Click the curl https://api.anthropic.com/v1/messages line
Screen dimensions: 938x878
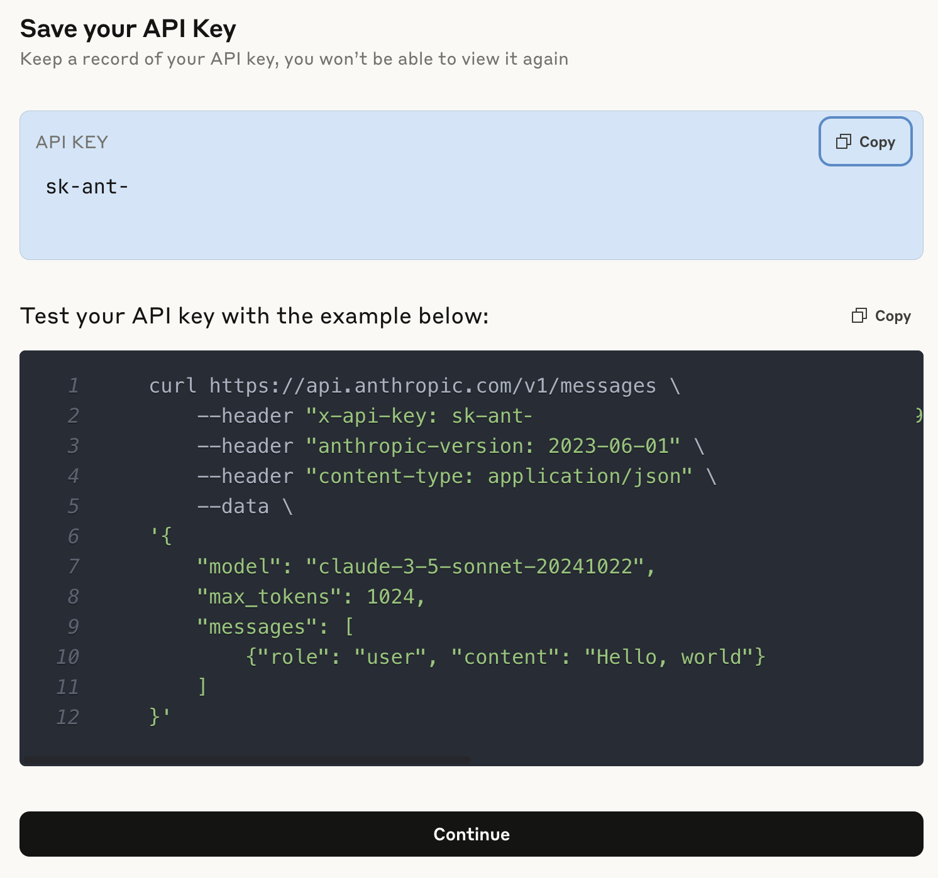click(415, 386)
